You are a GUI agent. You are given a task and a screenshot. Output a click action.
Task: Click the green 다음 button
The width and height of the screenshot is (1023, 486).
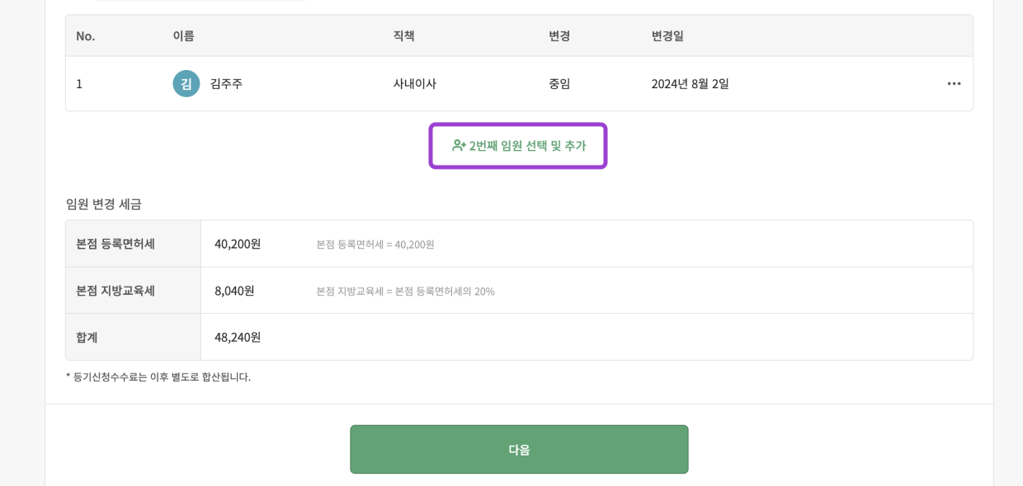coord(519,450)
